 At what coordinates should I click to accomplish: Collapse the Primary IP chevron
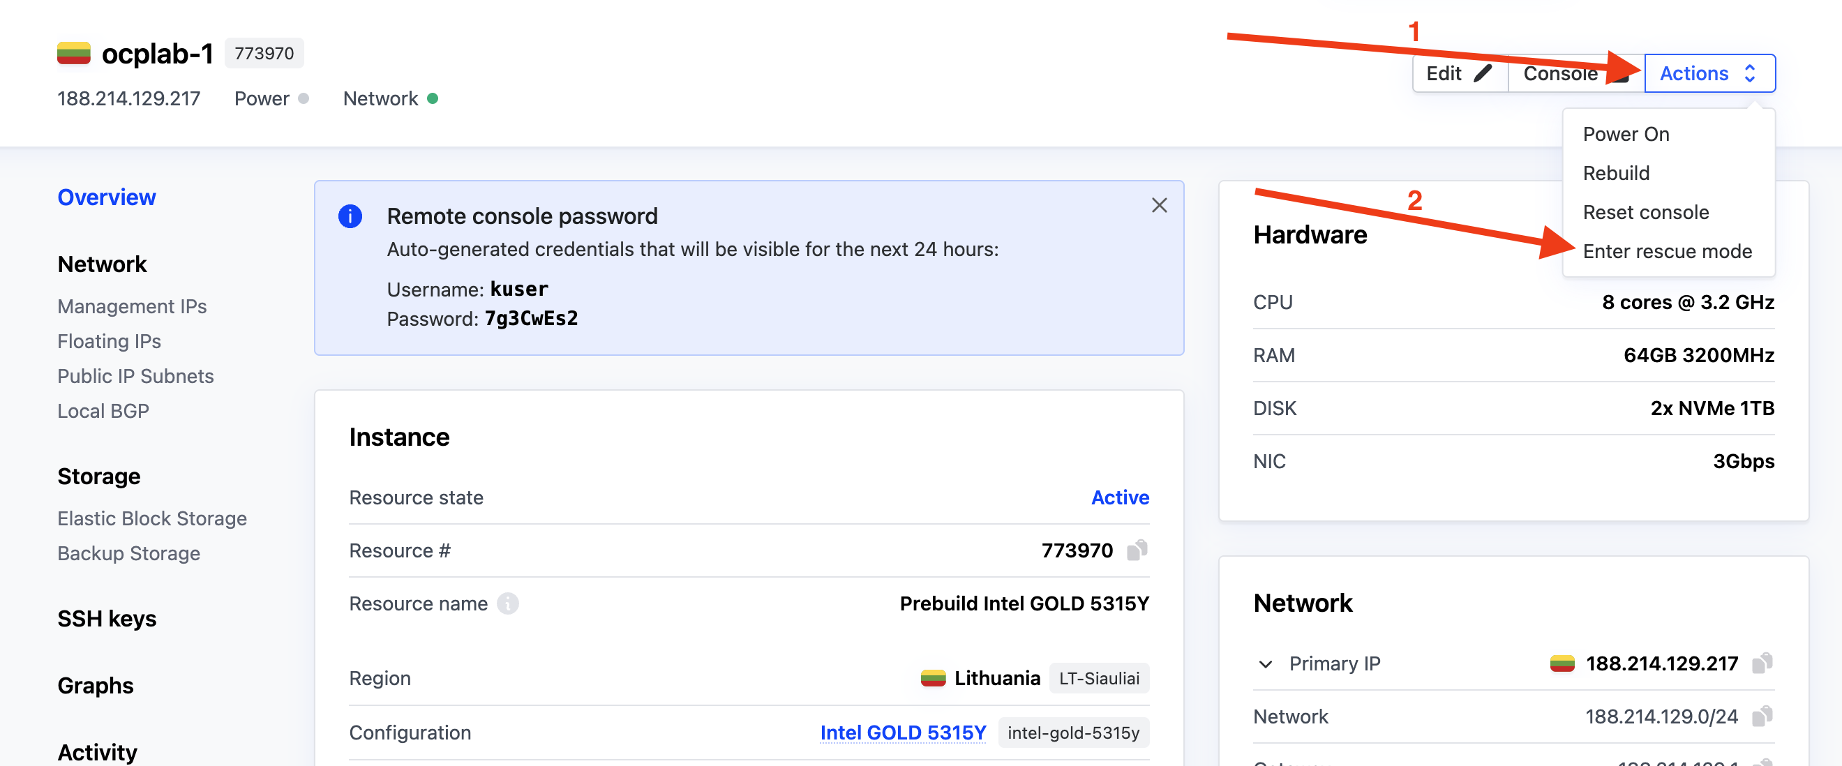click(x=1265, y=663)
